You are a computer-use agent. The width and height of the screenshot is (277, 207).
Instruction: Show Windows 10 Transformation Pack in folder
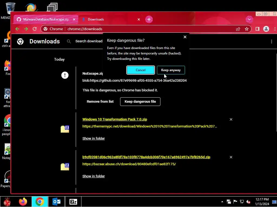[x=94, y=138]
